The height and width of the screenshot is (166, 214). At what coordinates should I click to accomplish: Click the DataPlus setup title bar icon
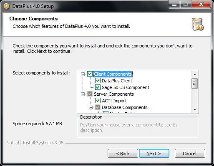(x=6, y=6)
